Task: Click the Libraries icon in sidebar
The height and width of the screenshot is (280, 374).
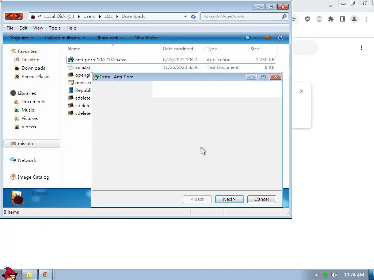Action: 13,93
